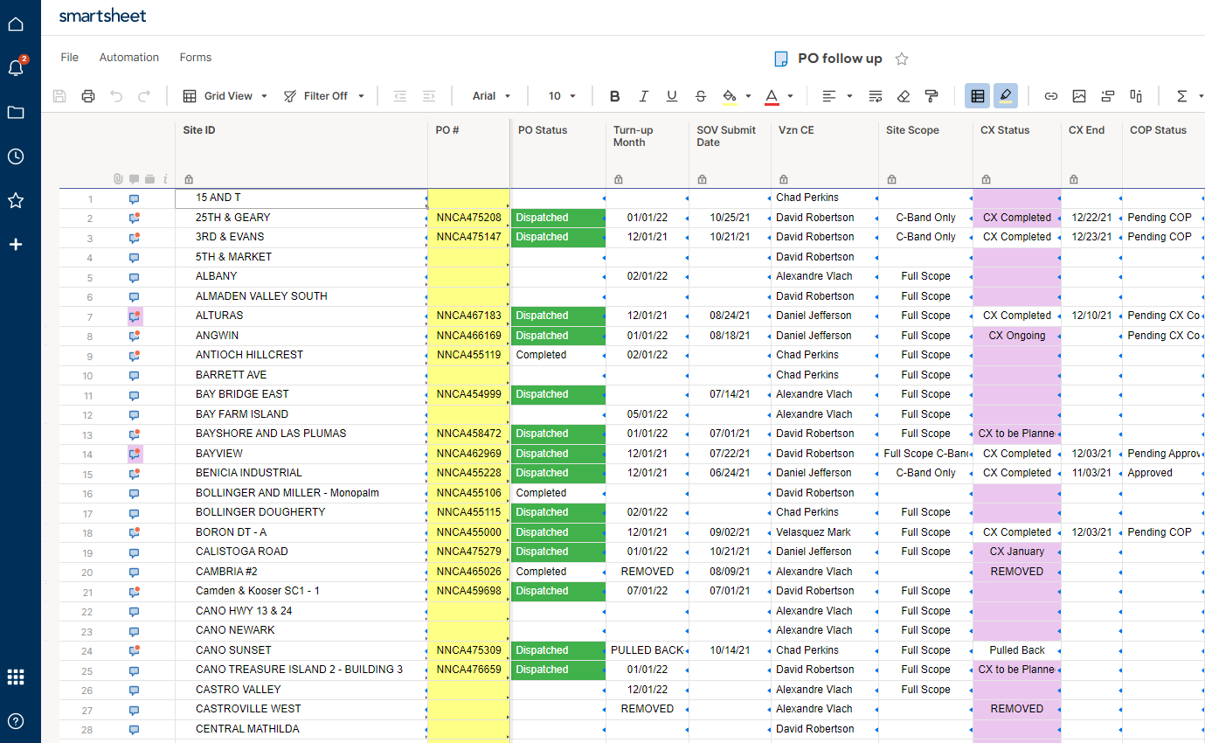Screen dimensions: 1205x743
Task: Open the notifications bell in the sidebar
Action: [x=16, y=68]
